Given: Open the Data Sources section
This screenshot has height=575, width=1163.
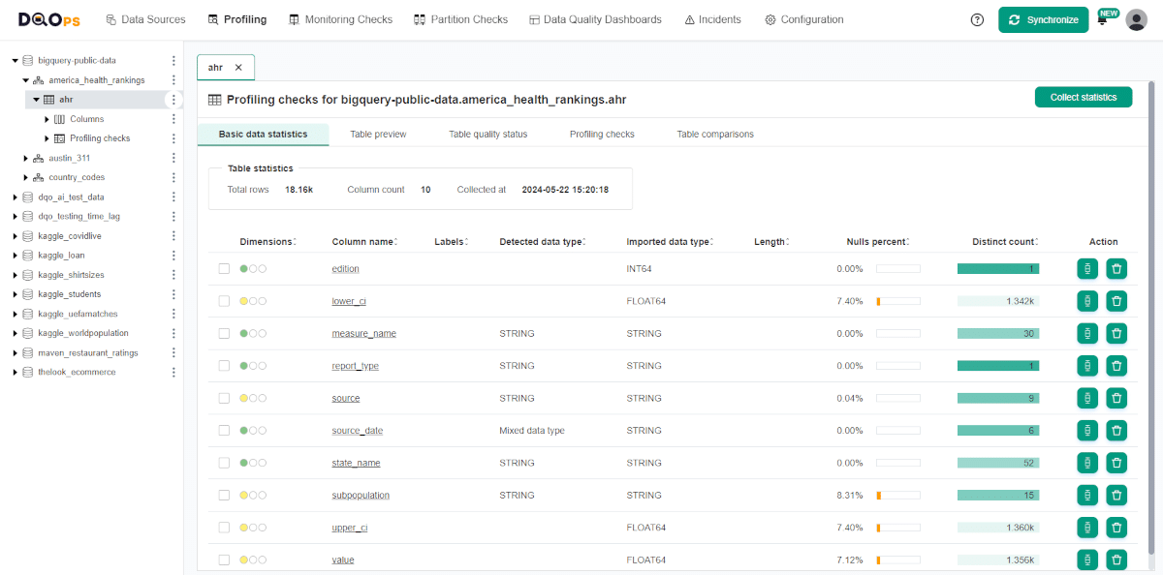Looking at the screenshot, I should click(145, 18).
